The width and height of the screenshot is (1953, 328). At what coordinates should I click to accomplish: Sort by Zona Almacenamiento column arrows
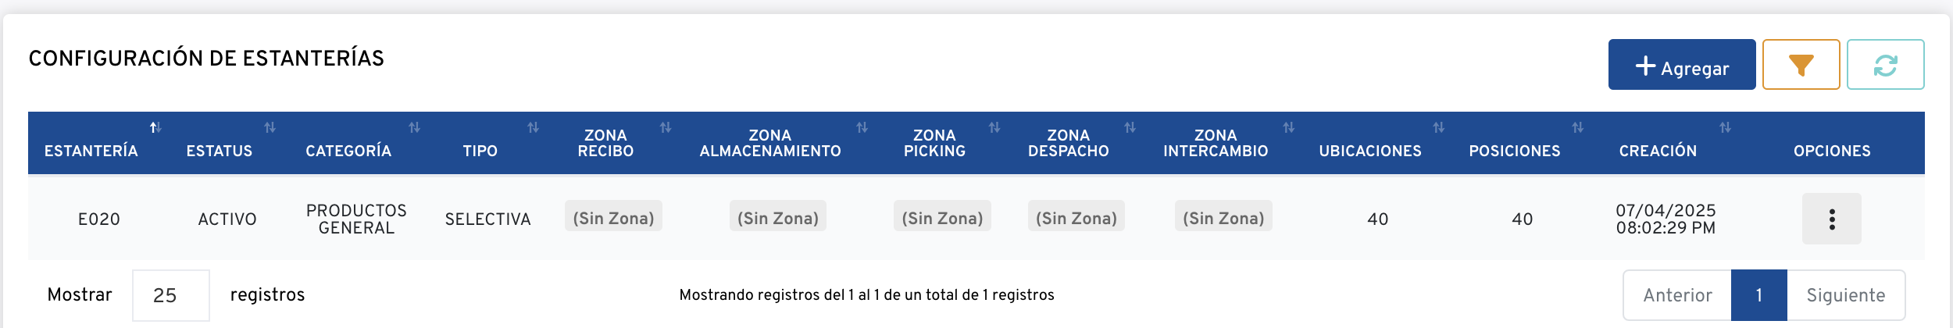coord(862,127)
